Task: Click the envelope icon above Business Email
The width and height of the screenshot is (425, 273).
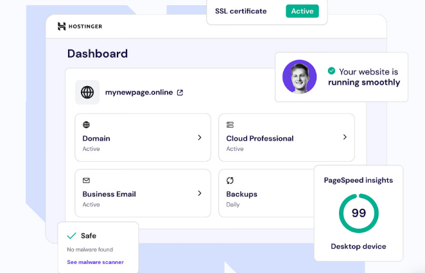Action: click(86, 181)
